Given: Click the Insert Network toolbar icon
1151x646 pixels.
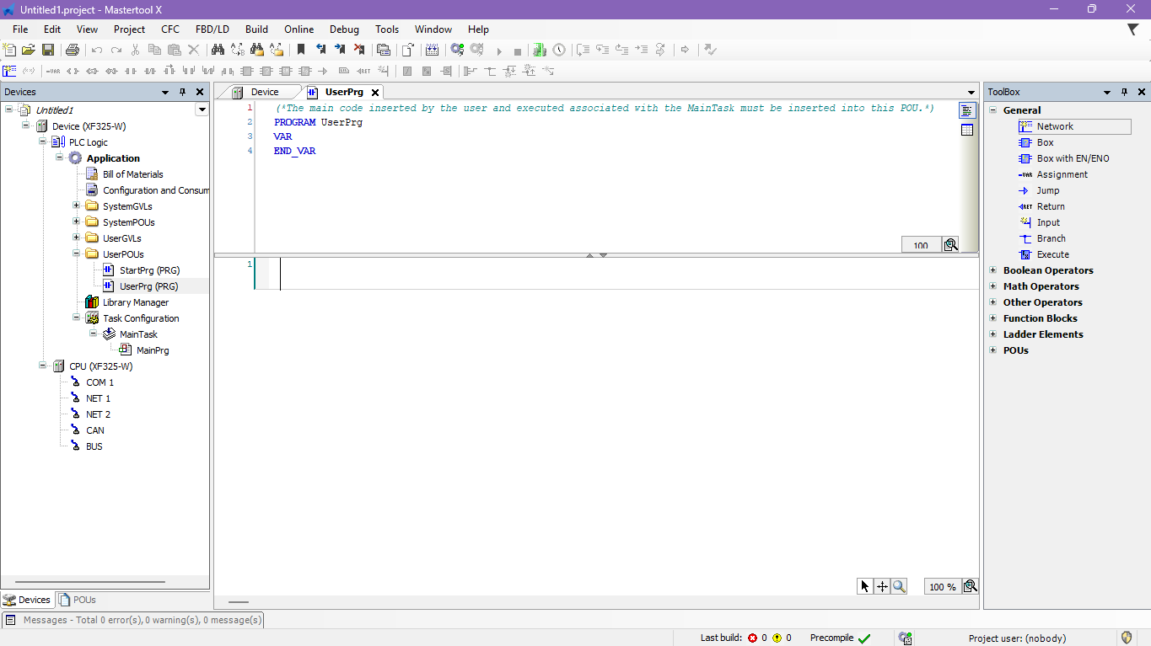Looking at the screenshot, I should coord(9,72).
